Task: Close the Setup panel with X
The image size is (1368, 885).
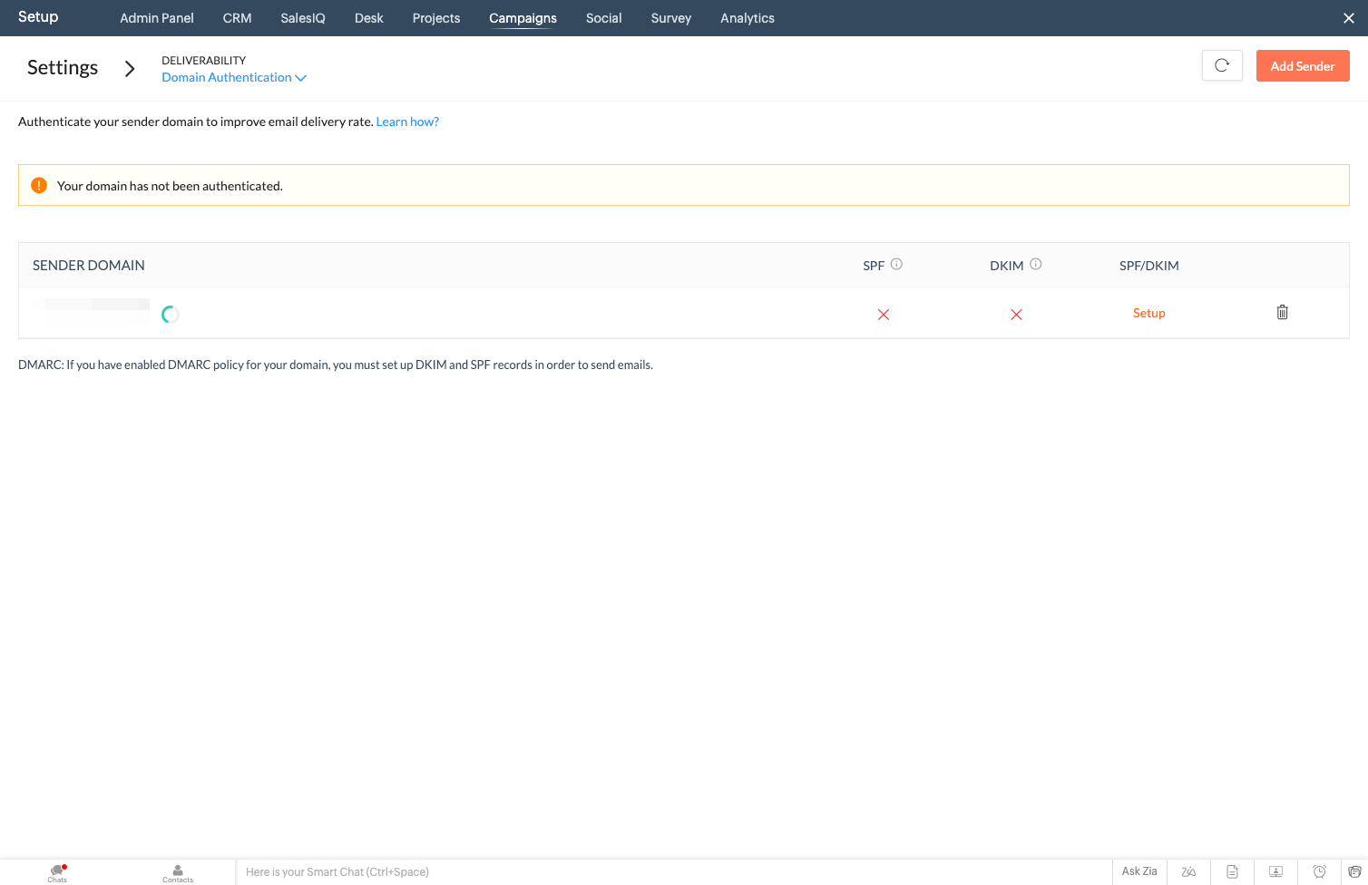Action: (x=1349, y=18)
